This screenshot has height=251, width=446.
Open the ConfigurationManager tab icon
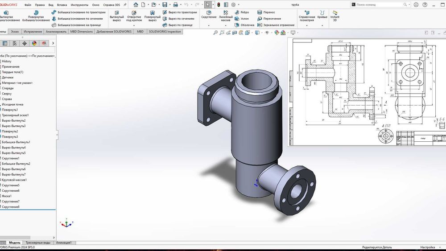(15, 43)
